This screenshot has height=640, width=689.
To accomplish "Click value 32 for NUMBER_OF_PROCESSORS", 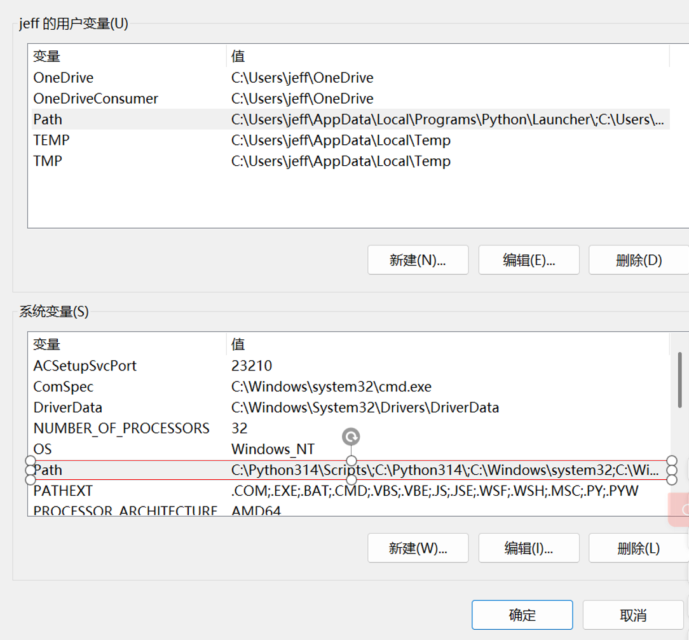I will point(240,428).
